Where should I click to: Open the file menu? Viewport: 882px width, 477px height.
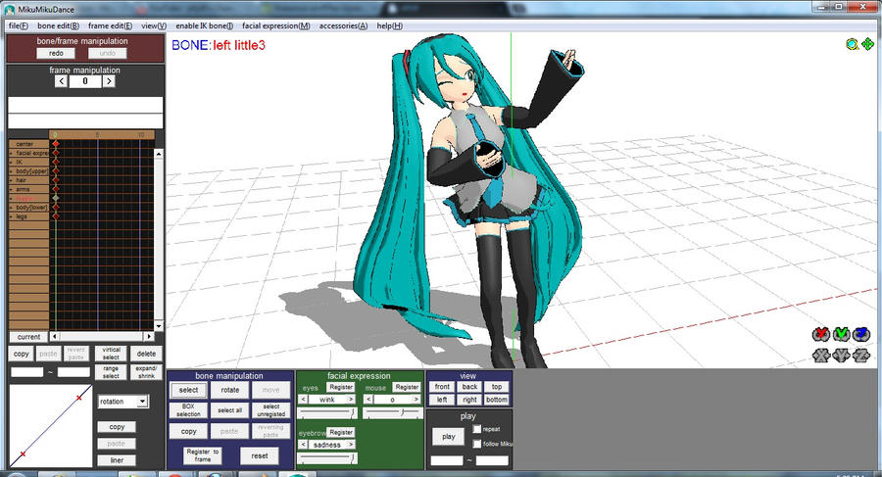coord(18,25)
